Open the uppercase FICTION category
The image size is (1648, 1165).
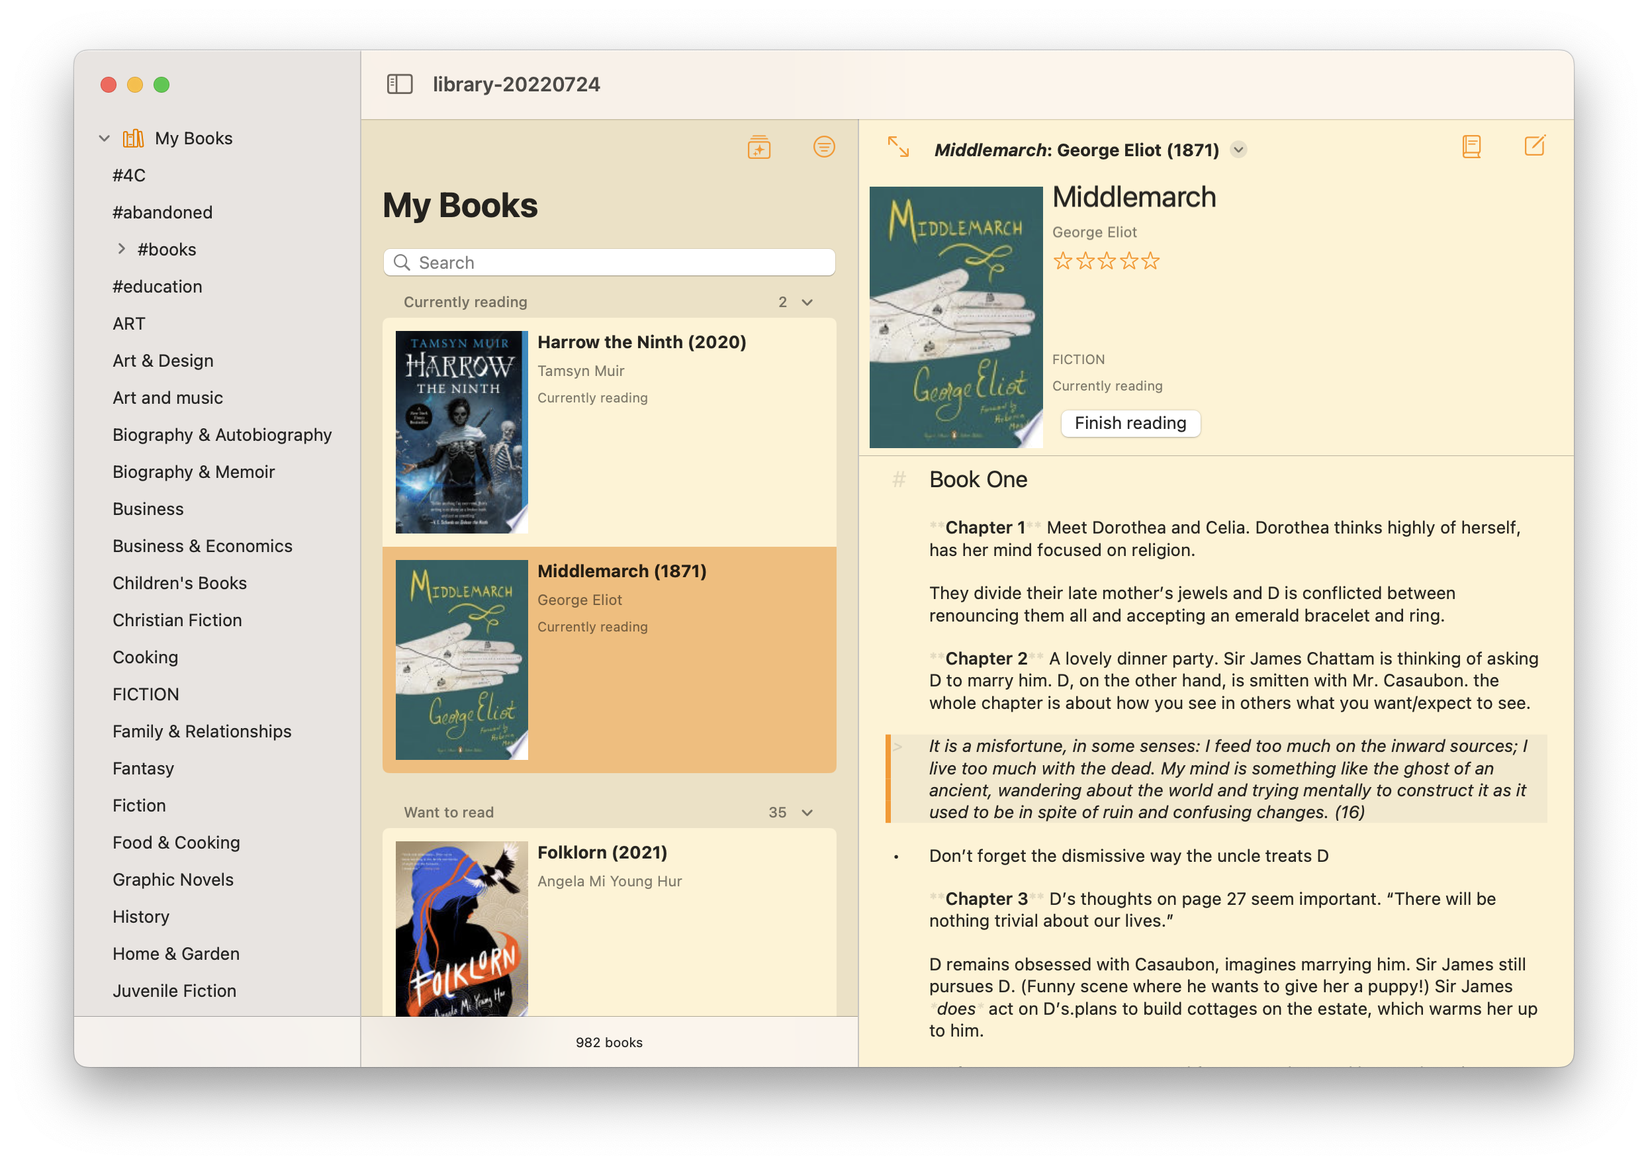click(146, 694)
